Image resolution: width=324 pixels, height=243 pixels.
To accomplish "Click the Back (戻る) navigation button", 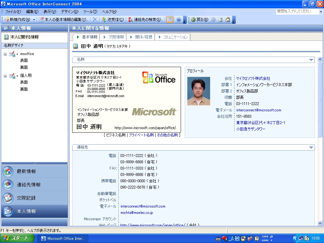I will click(200, 20).
